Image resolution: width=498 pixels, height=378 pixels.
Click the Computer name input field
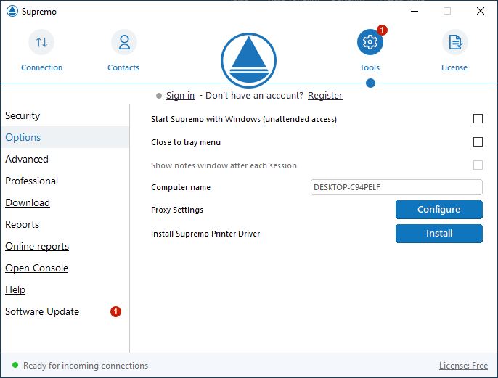coord(396,187)
